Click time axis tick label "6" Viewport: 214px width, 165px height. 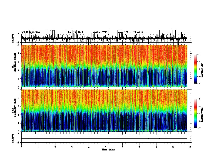tap(123, 147)
